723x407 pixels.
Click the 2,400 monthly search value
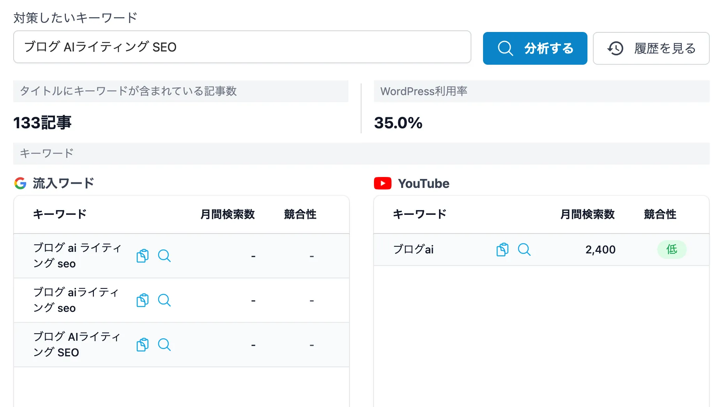600,250
